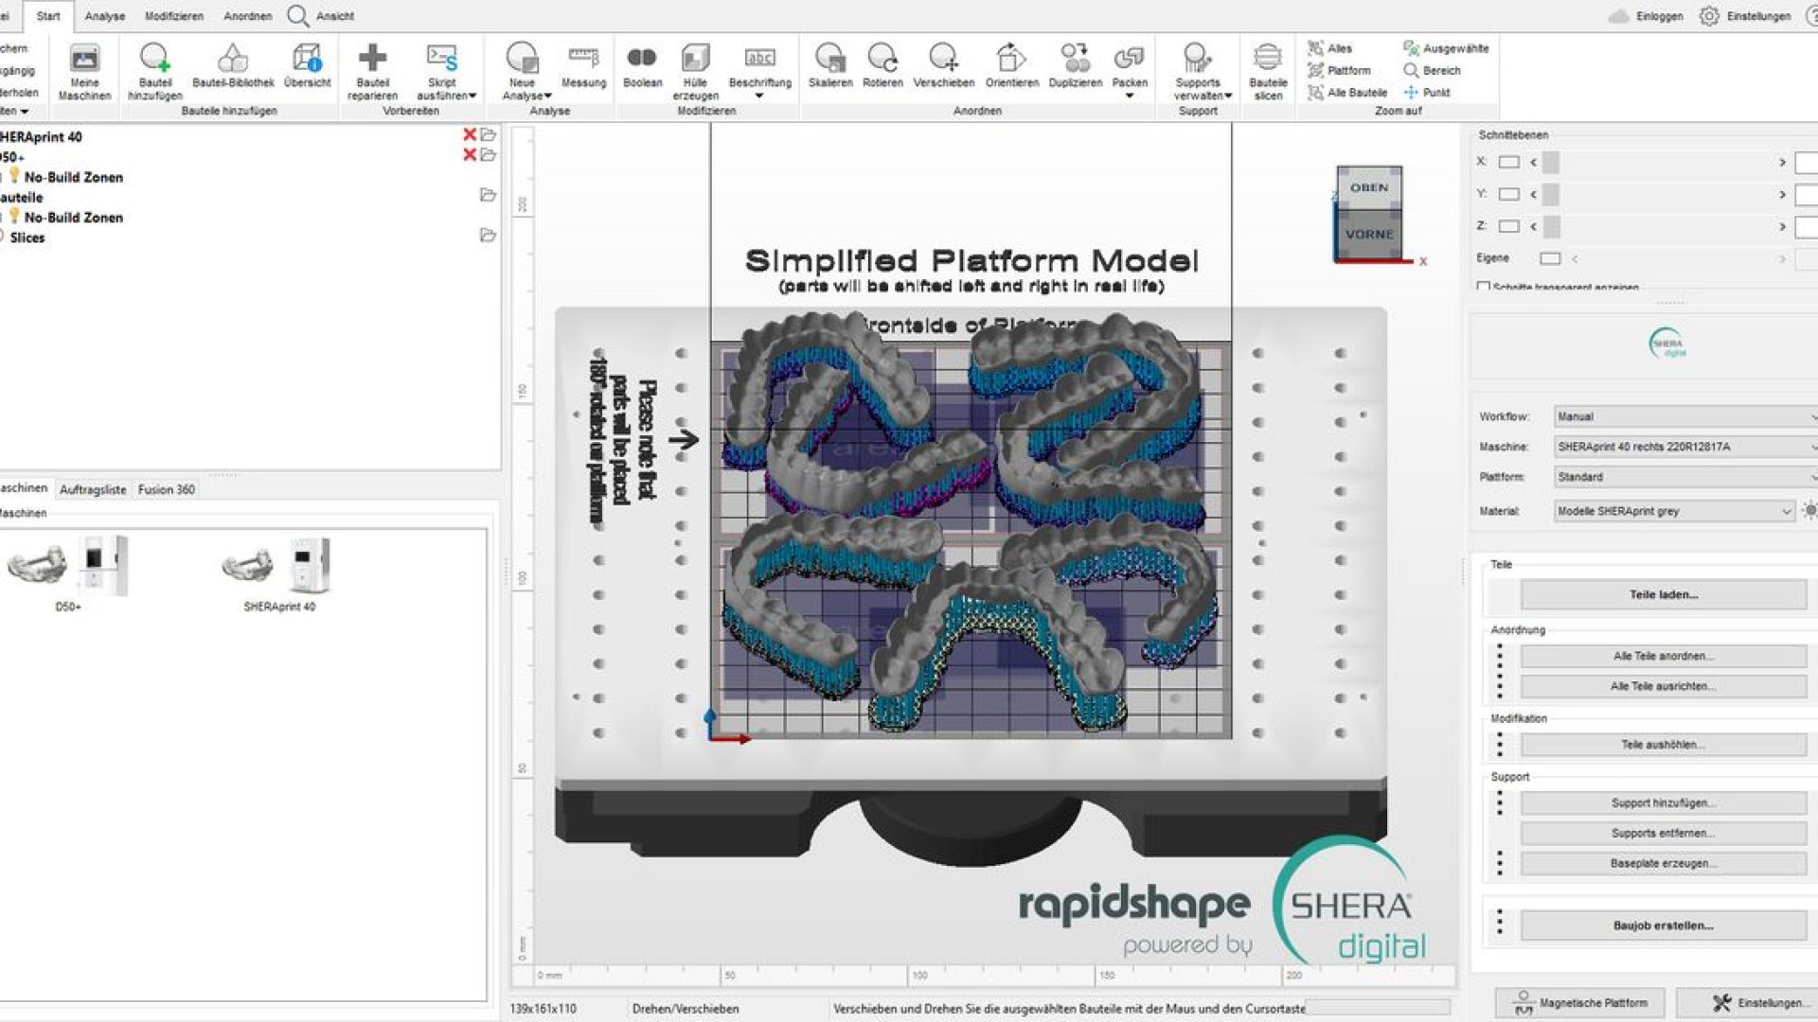The image size is (1818, 1022).
Task: Remove the SHERAprint 40 machine with red X
Action: pos(469,134)
